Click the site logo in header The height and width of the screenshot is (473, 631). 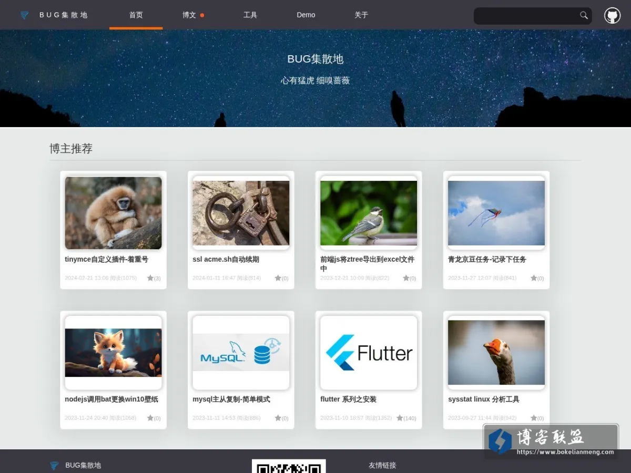pyautogui.click(x=25, y=15)
